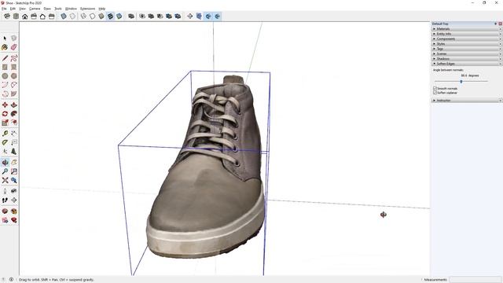
Task: Select the Push/Pull tool
Action: click(14, 105)
